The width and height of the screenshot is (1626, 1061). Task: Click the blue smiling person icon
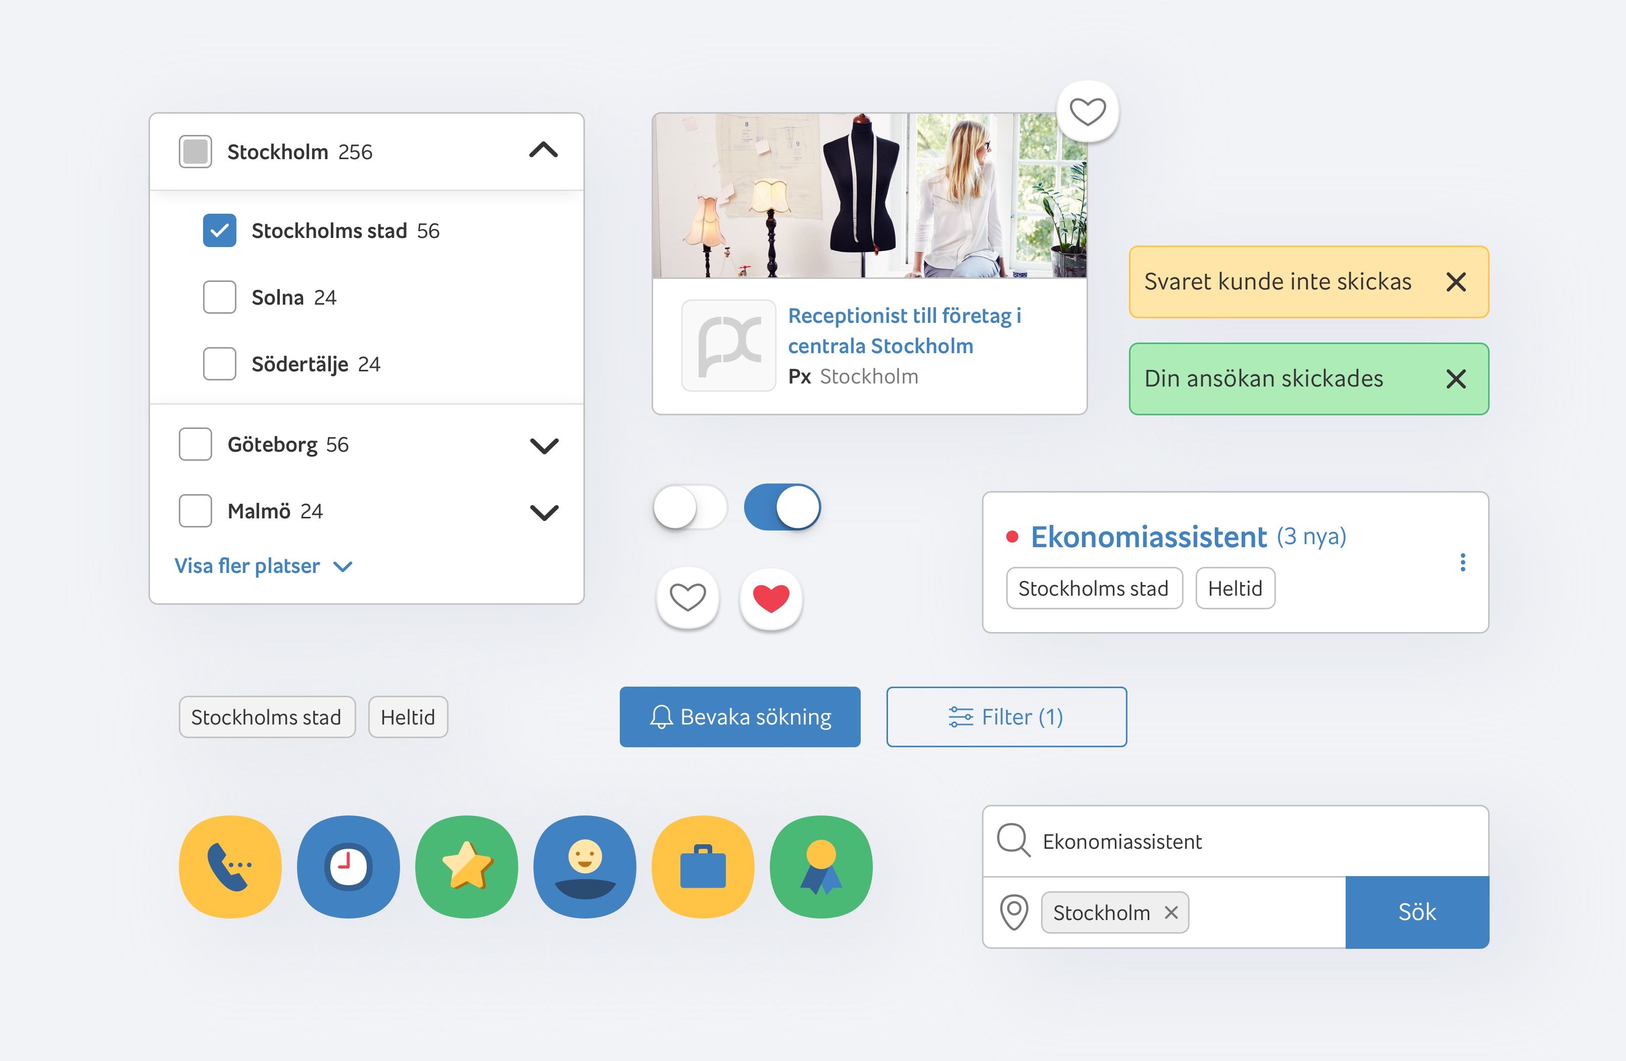point(585,866)
